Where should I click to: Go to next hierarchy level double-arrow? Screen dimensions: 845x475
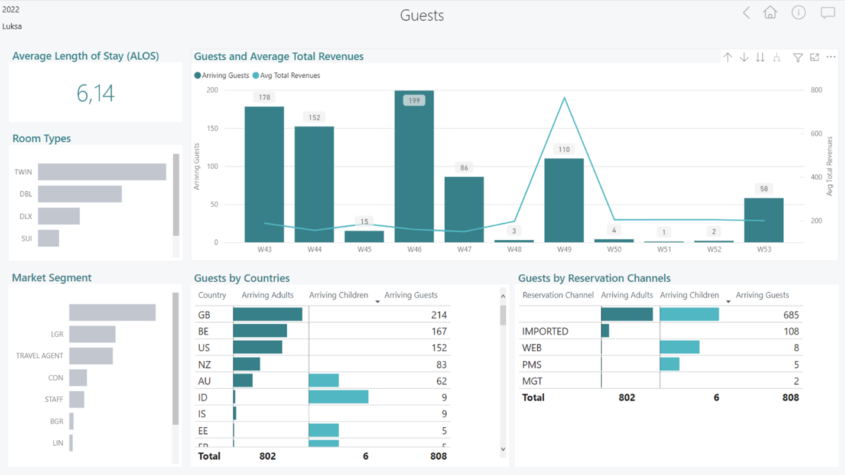point(760,57)
